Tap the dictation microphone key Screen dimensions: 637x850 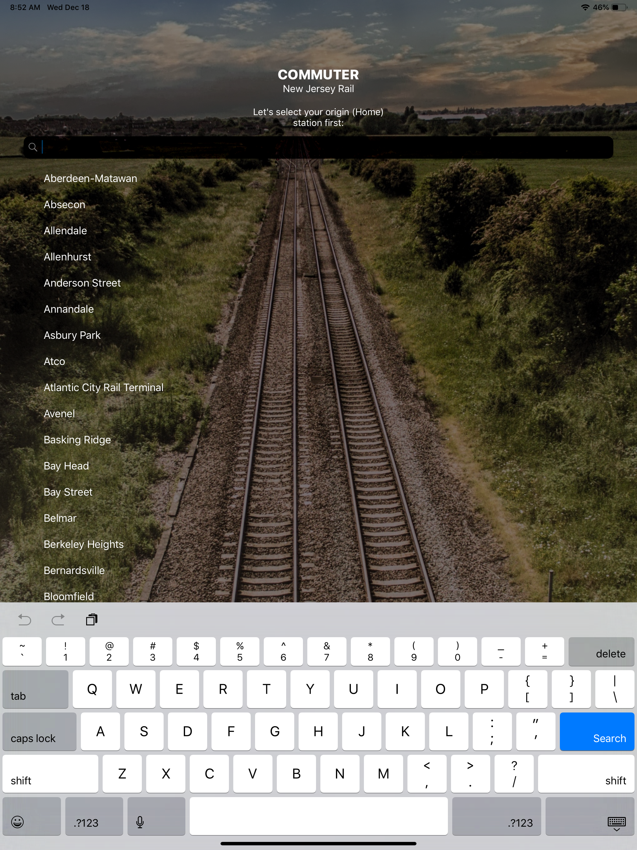(x=156, y=816)
